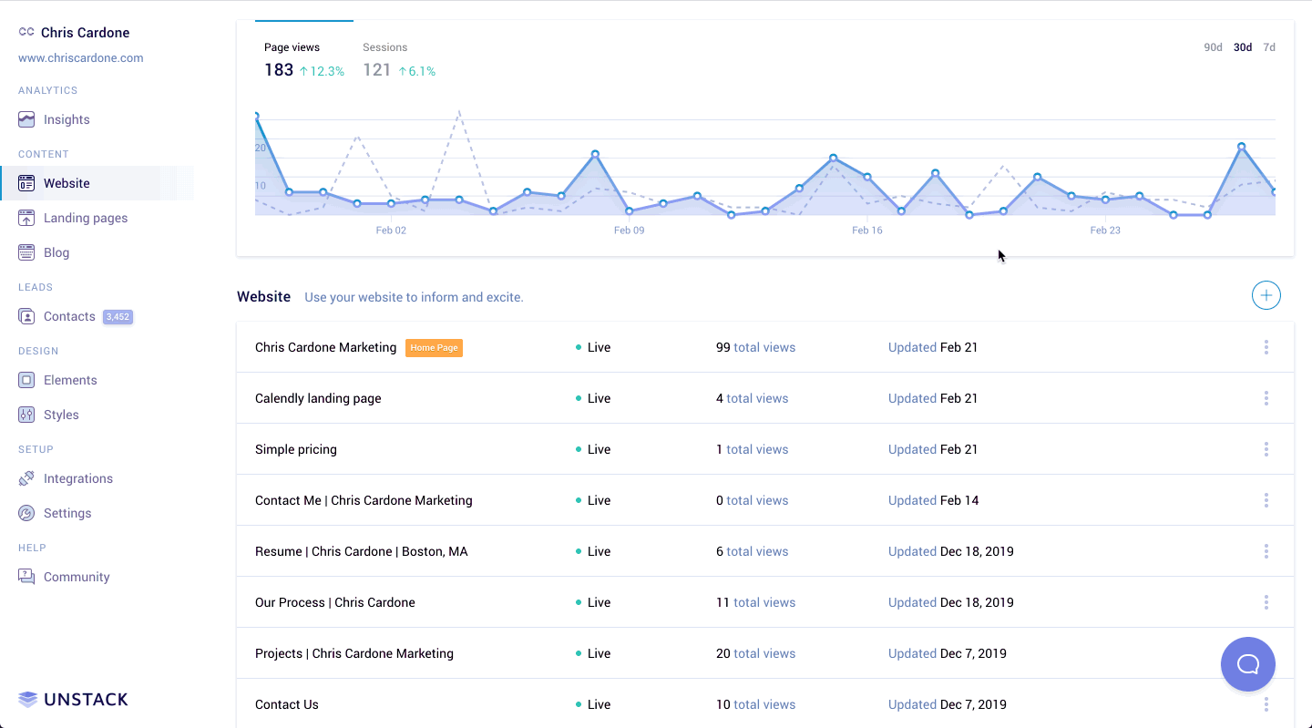
Task: Select the 30d time range
Action: 1242,47
